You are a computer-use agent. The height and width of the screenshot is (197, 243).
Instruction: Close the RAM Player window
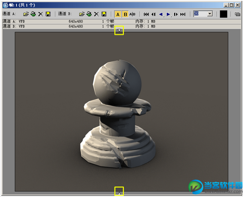237,5
